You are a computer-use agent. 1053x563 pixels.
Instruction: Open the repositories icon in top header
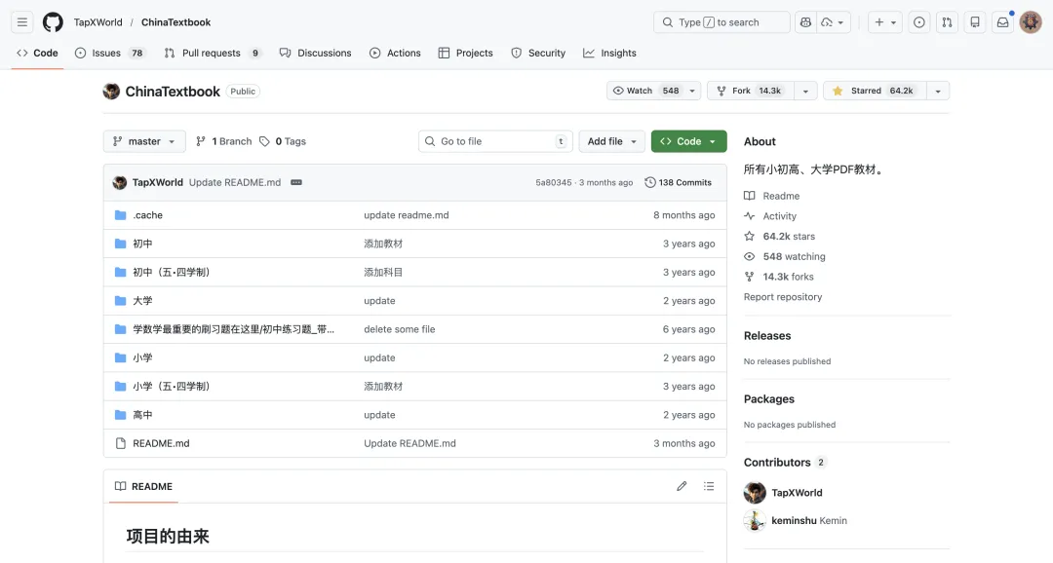(975, 22)
